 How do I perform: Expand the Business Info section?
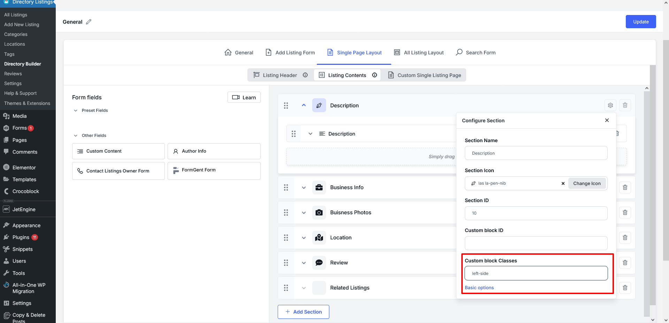304,187
